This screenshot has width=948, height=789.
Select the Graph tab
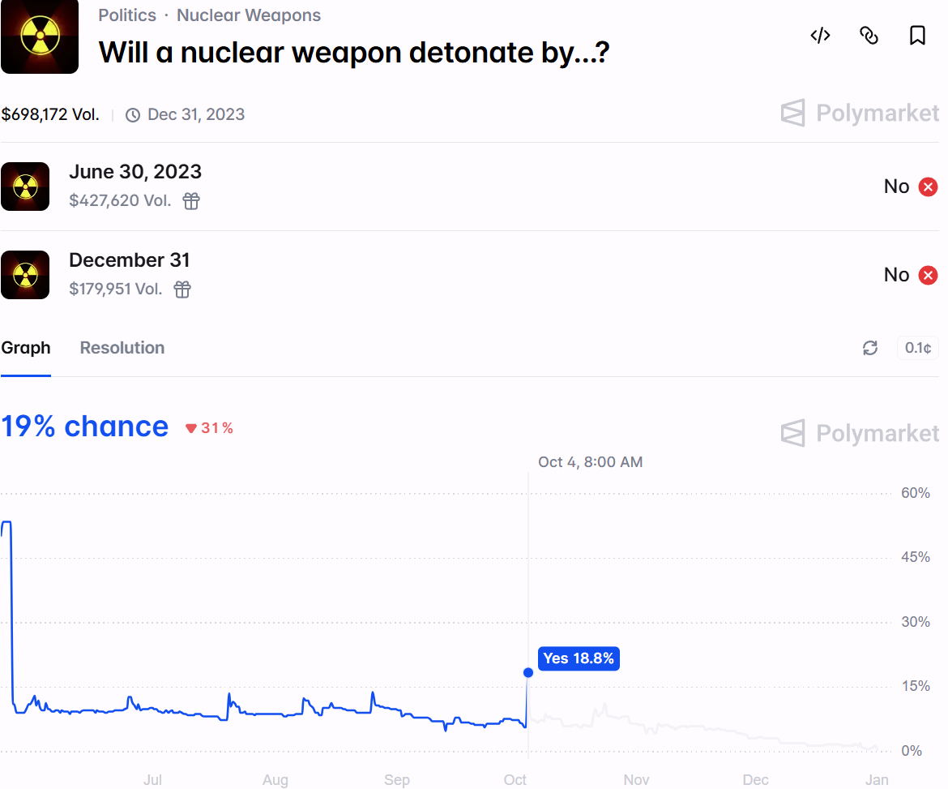[26, 347]
